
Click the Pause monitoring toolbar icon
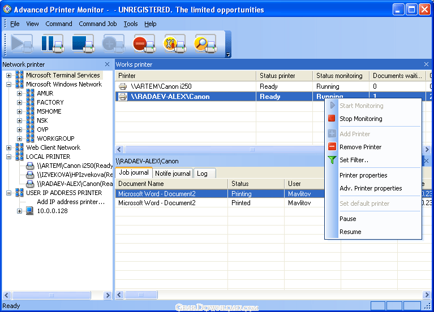coord(52,44)
